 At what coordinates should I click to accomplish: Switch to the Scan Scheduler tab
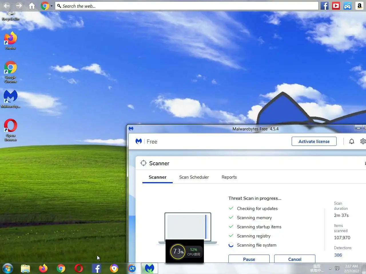click(x=194, y=177)
